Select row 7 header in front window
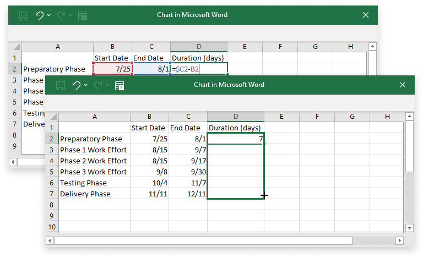The height and width of the screenshot is (258, 423). coord(52,194)
